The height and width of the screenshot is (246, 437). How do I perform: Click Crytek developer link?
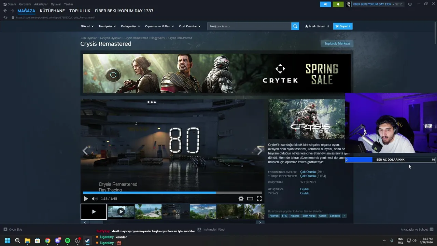[305, 189]
